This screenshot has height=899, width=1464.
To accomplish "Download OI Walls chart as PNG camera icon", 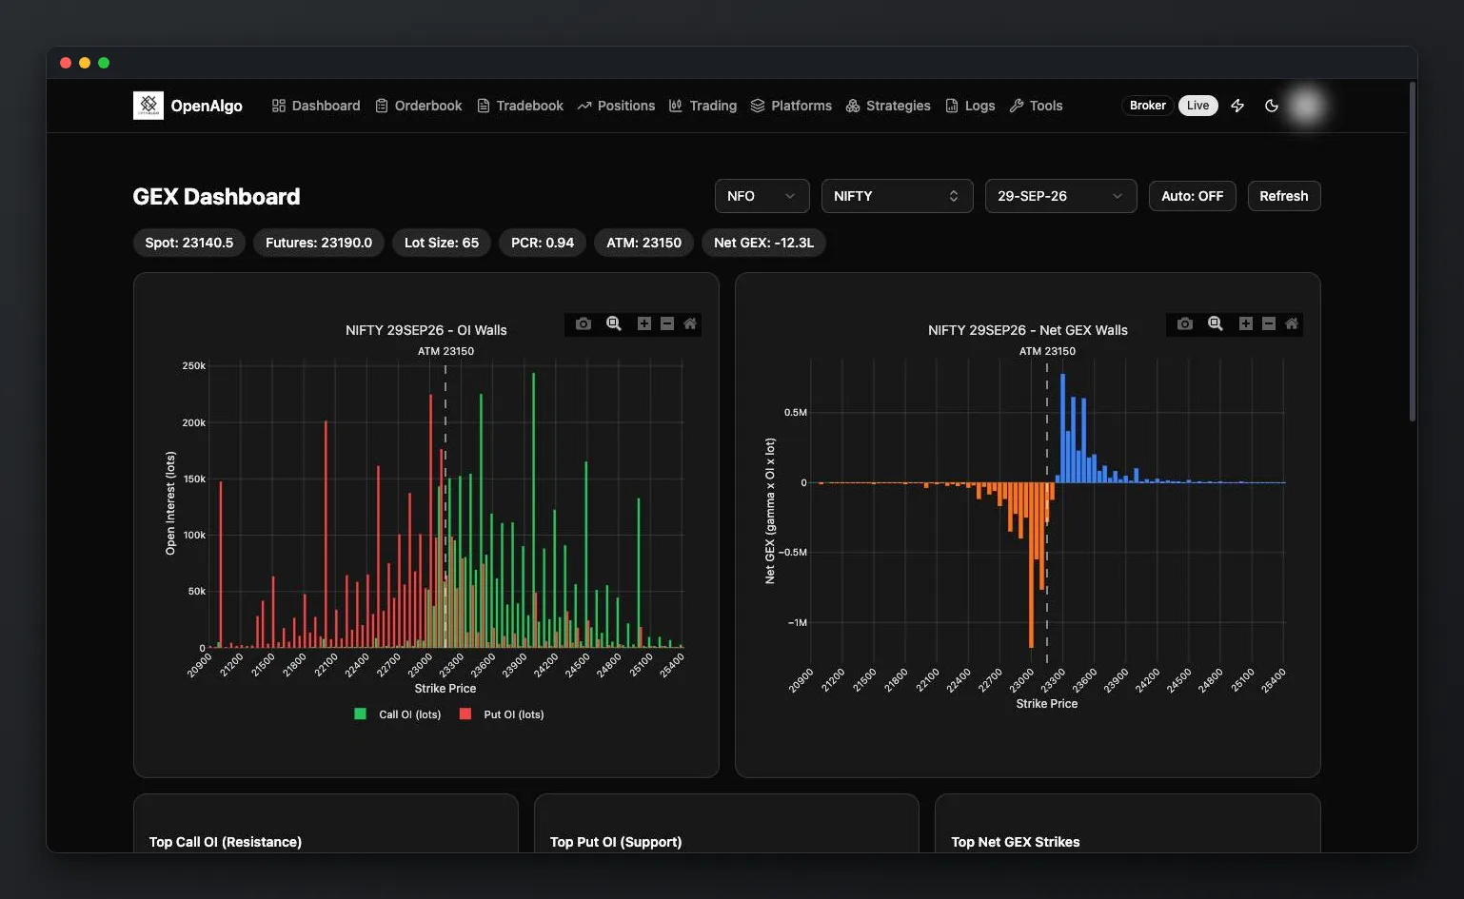I will (584, 323).
